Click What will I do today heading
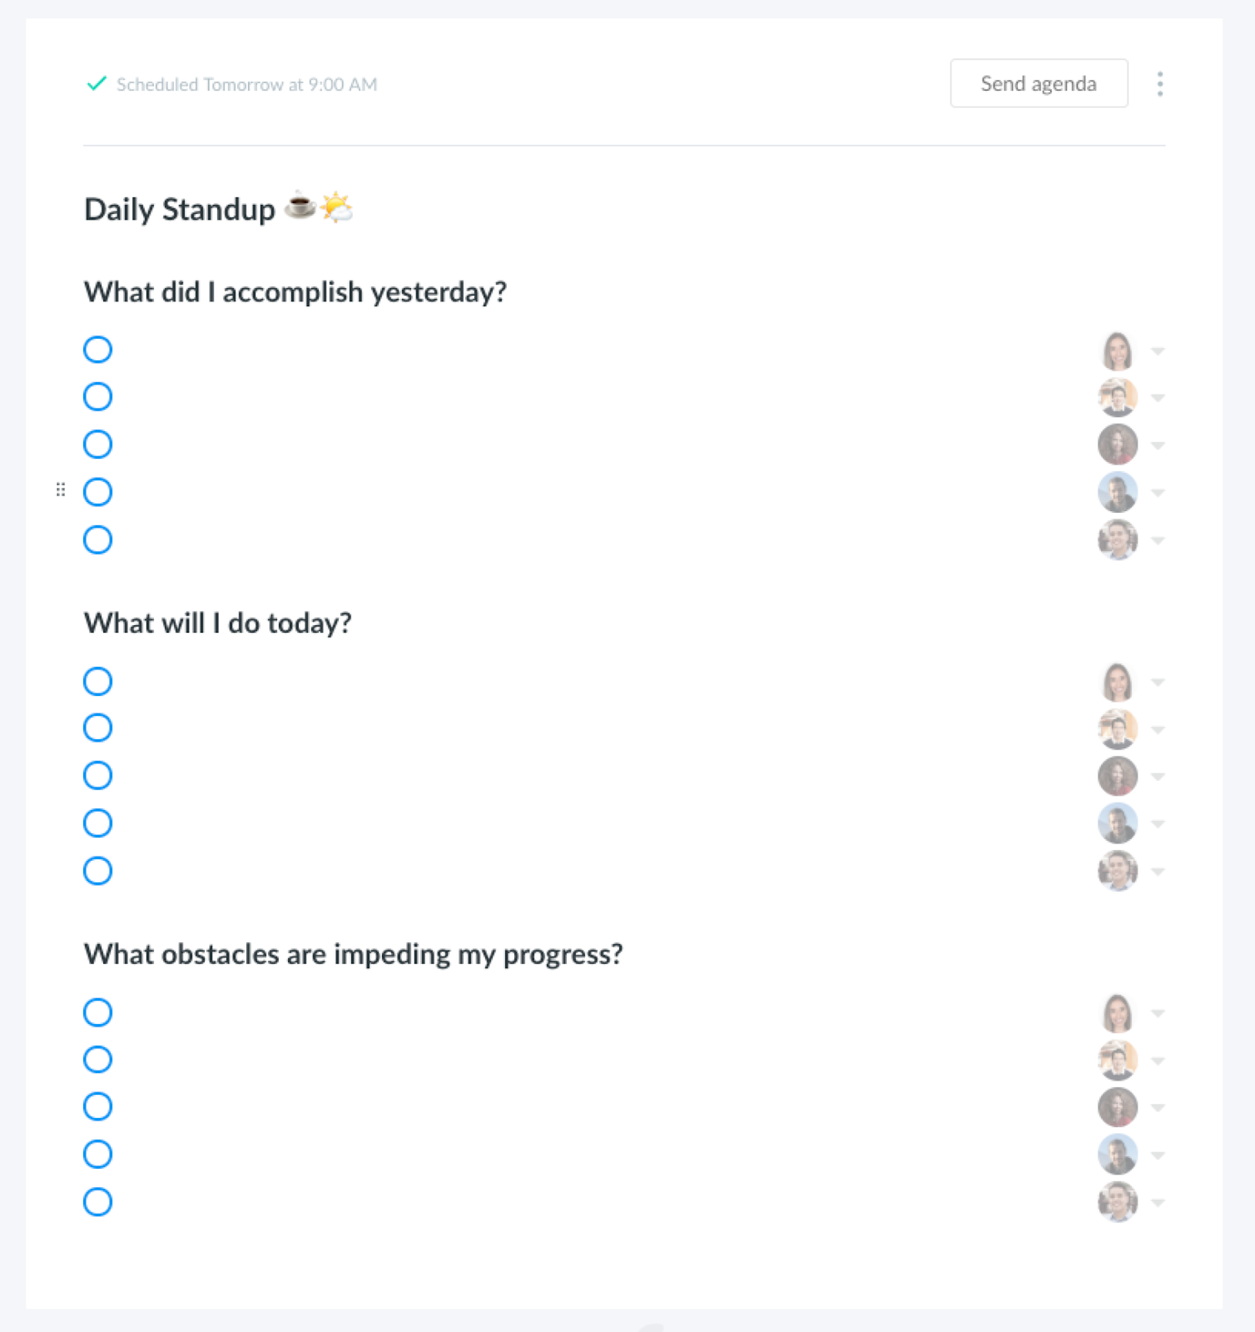1255x1332 pixels. click(x=218, y=623)
